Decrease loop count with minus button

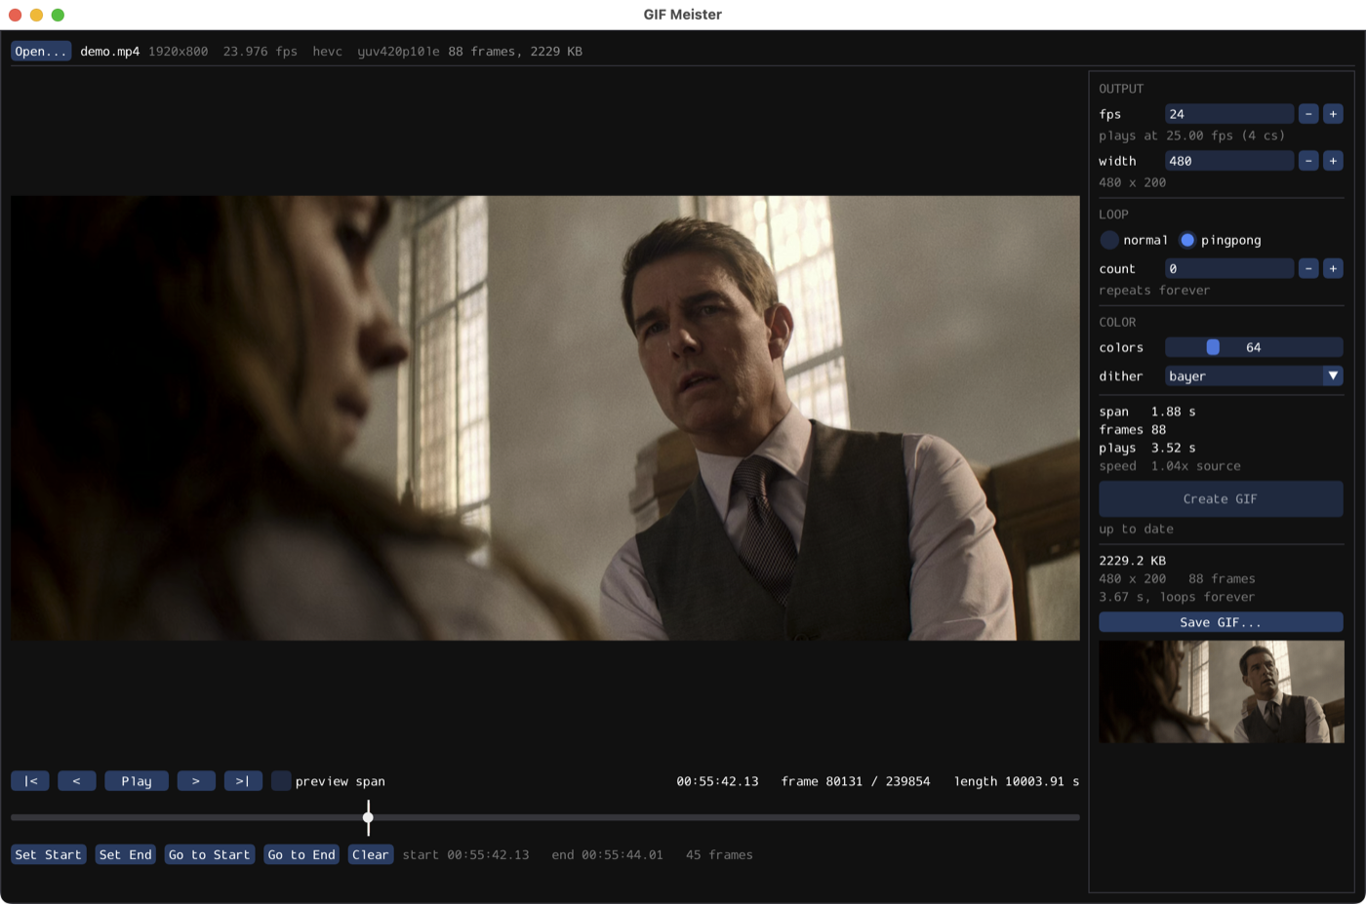[1308, 268]
